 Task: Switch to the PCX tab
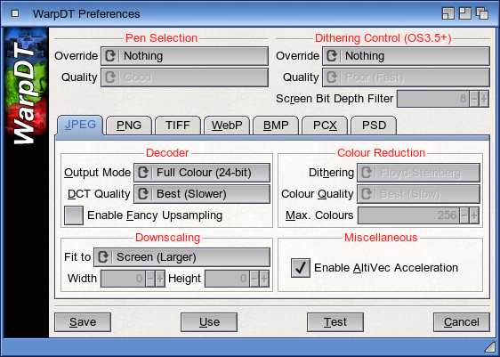coord(325,126)
